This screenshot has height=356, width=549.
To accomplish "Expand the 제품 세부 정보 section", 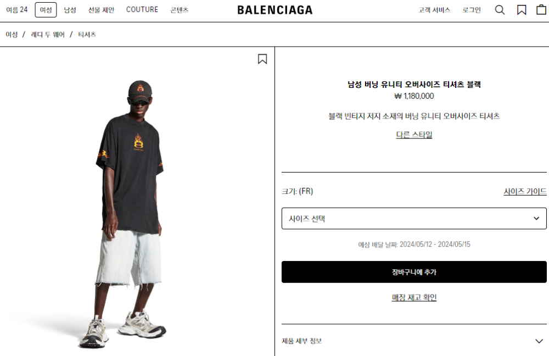I will tap(414, 341).
